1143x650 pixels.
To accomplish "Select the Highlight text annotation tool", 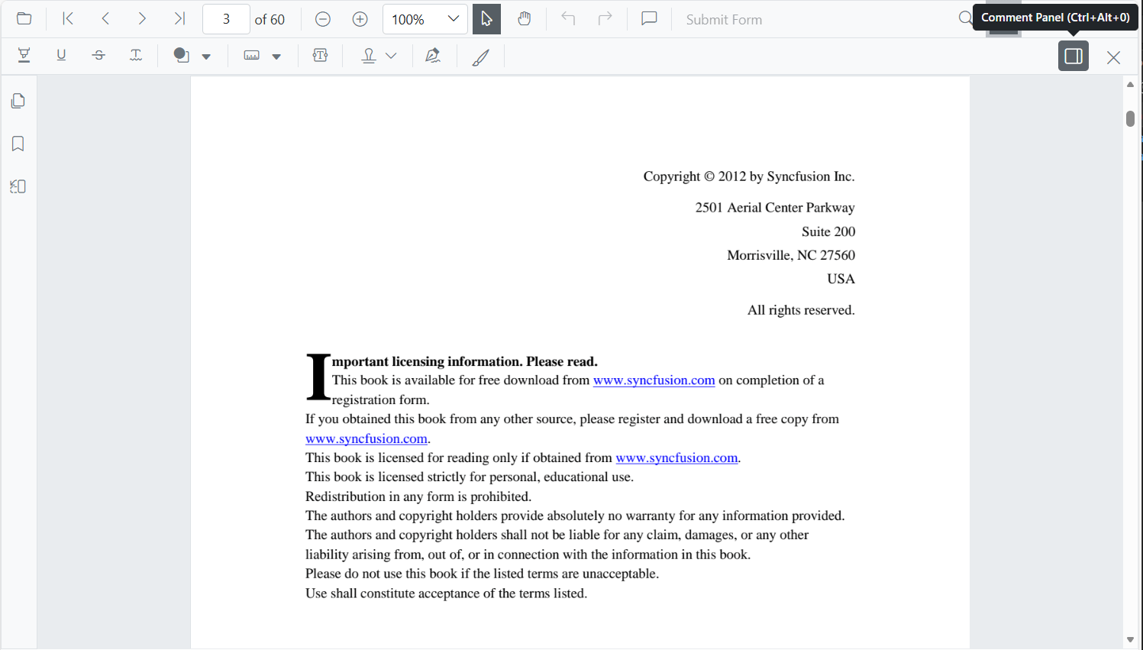I will click(24, 56).
